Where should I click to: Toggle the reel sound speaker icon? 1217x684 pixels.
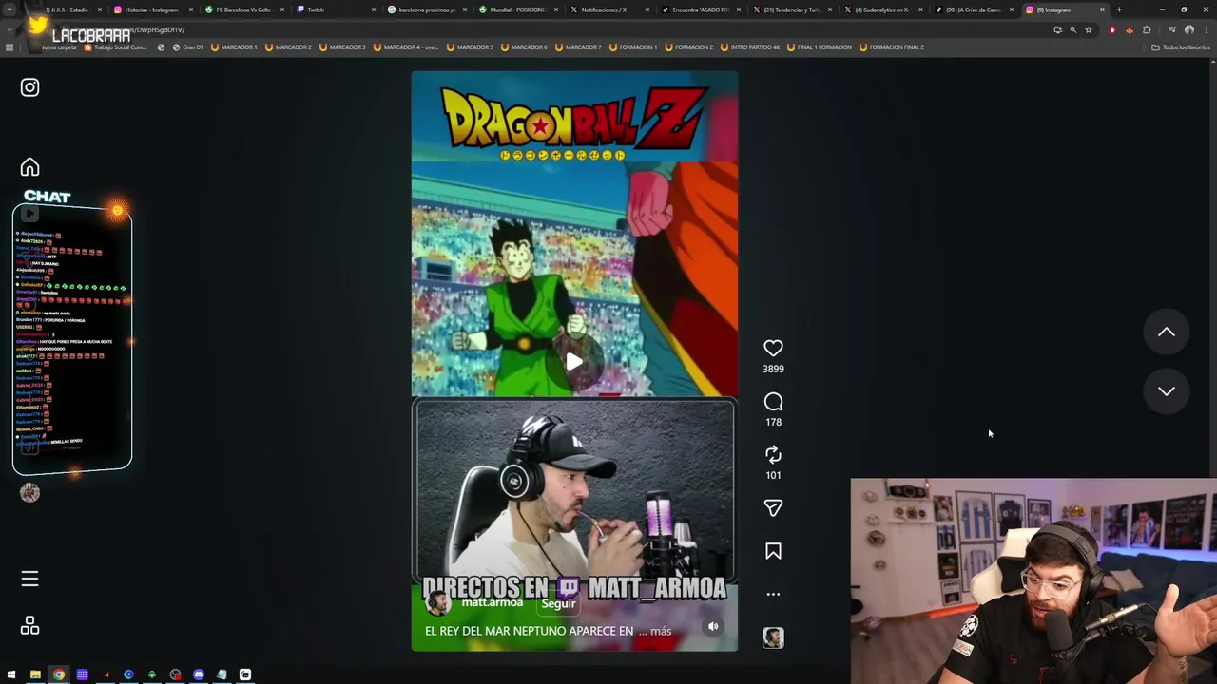(x=713, y=626)
